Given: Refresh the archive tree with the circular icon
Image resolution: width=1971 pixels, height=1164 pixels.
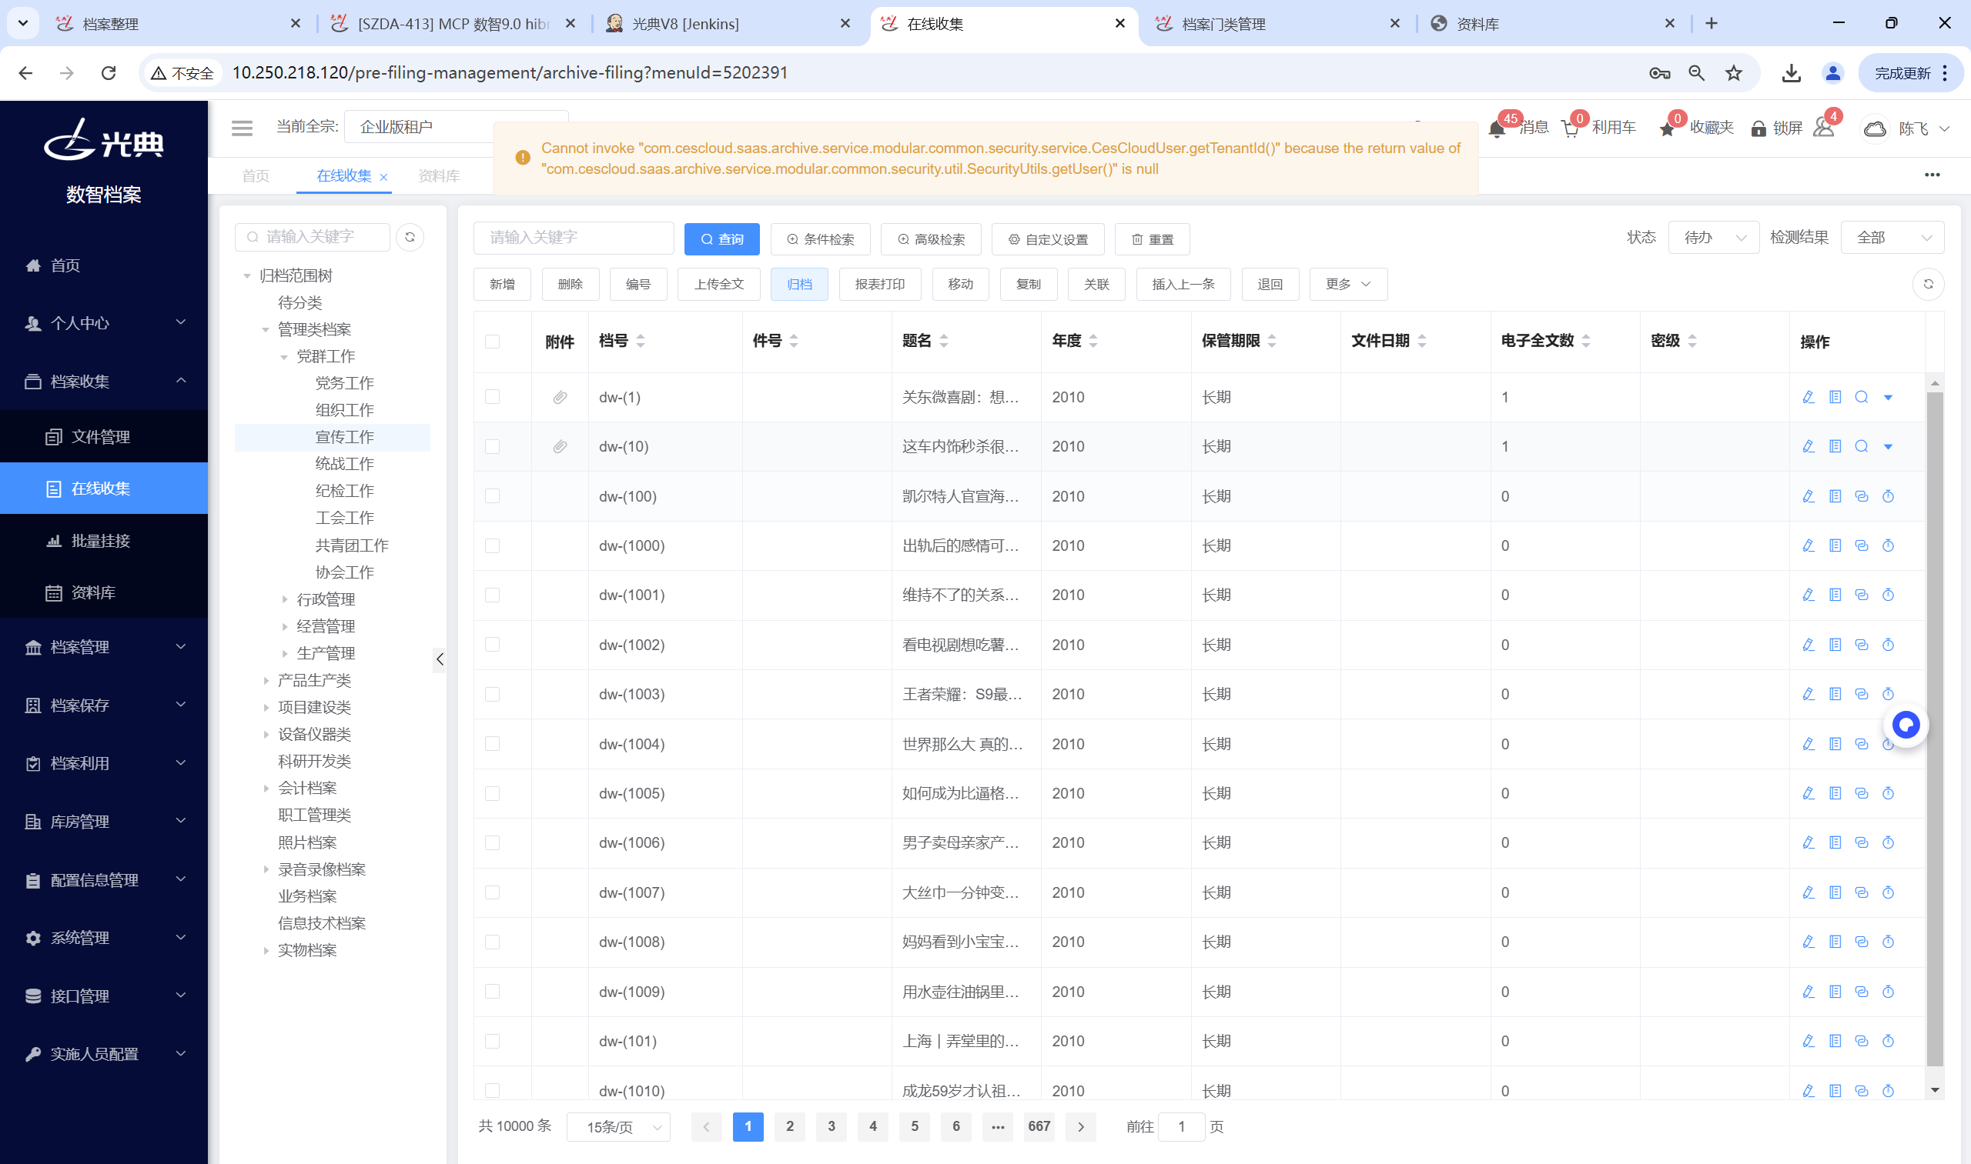Looking at the screenshot, I should [410, 237].
